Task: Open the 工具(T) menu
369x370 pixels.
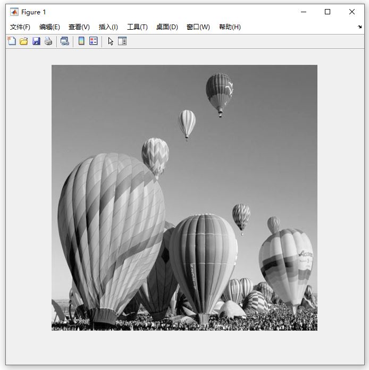Action: point(137,27)
